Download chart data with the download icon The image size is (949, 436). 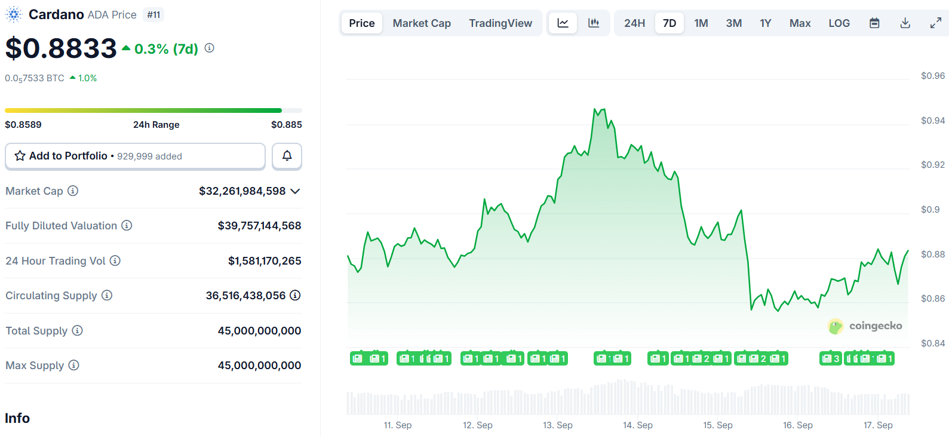[x=905, y=23]
